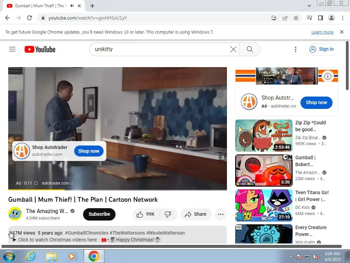The image size is (350, 263).
Task: Click #GumballChronicles hashtag
Action: 86,233
